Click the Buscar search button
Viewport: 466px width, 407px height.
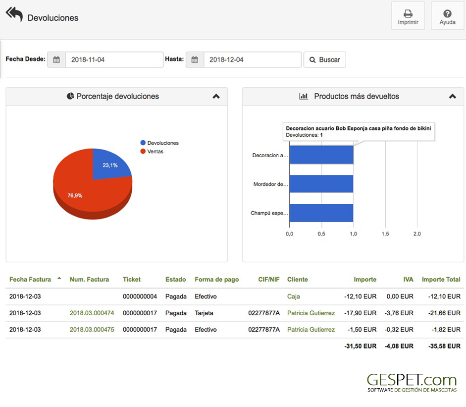pyautogui.click(x=324, y=60)
